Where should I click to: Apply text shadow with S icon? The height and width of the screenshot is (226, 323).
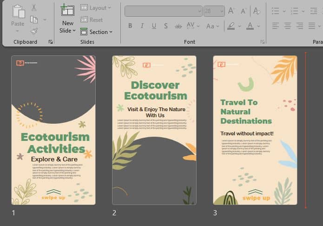166,26
